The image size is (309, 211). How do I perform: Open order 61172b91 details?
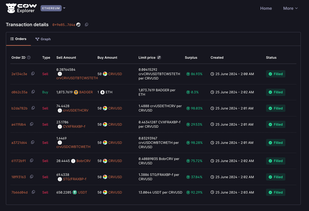pos(19,161)
